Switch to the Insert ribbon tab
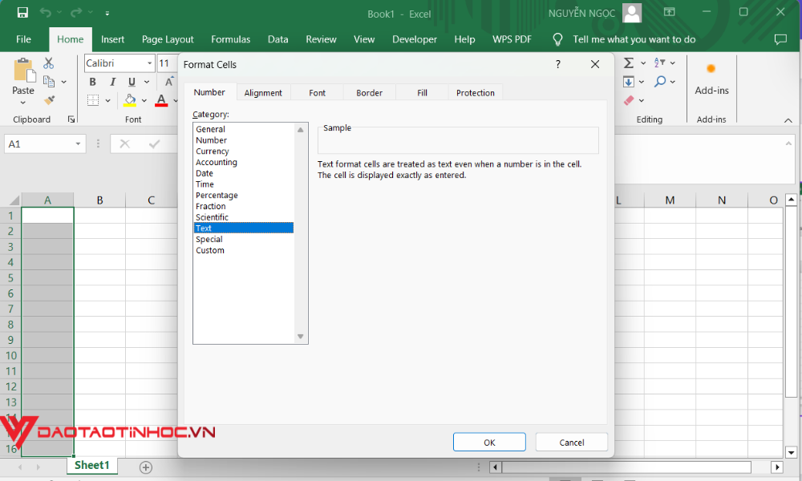Viewport: 802px width, 481px height. (112, 39)
